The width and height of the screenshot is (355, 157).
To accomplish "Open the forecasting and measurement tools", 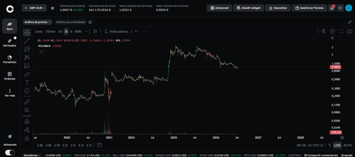I will 27,66.
